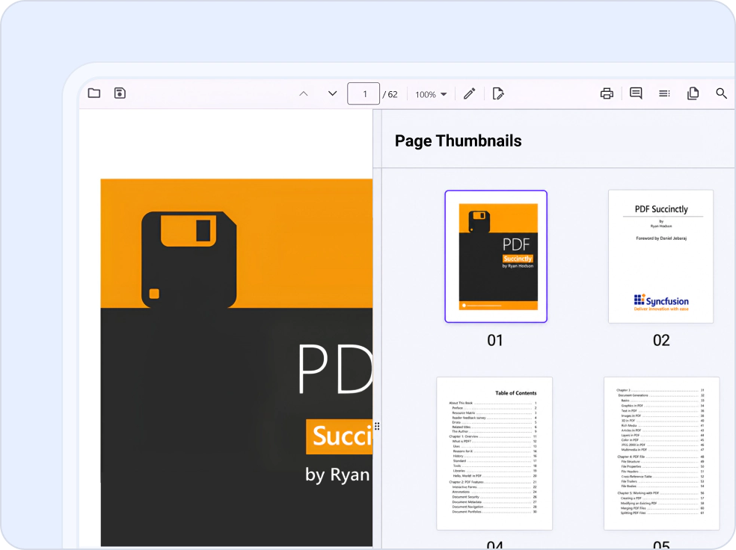Select the annotation pen tool
The height and width of the screenshot is (550, 736).
[470, 93]
